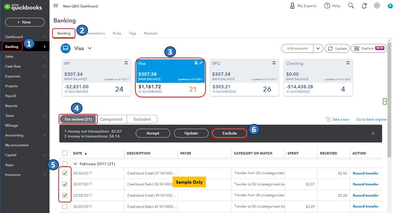Select all transactions header checkbox
The width and height of the screenshot is (396, 213).
pos(65,153)
